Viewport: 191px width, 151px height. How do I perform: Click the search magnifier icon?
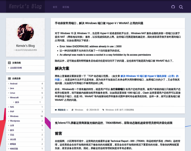pyautogui.click(x=181, y=7)
